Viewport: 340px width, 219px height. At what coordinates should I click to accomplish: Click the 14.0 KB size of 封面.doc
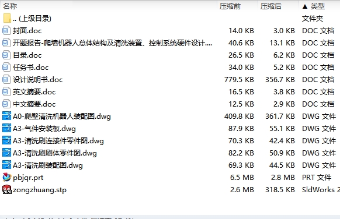pos(241,31)
